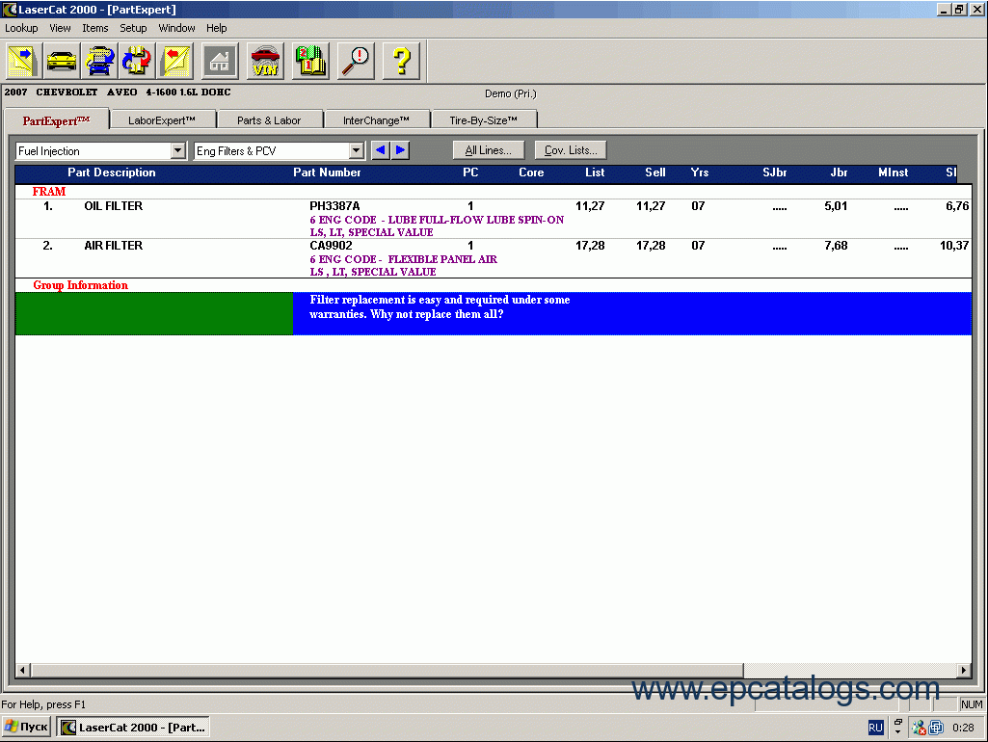Open the Items menu
Screen dimensions: 988x742
(x=95, y=28)
